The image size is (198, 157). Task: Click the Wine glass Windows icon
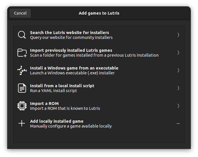22,70
